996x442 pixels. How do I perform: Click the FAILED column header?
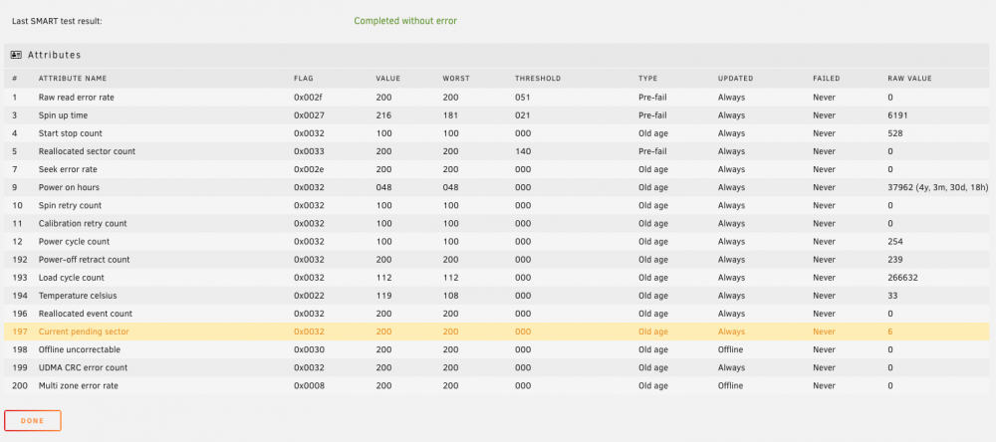tap(827, 79)
